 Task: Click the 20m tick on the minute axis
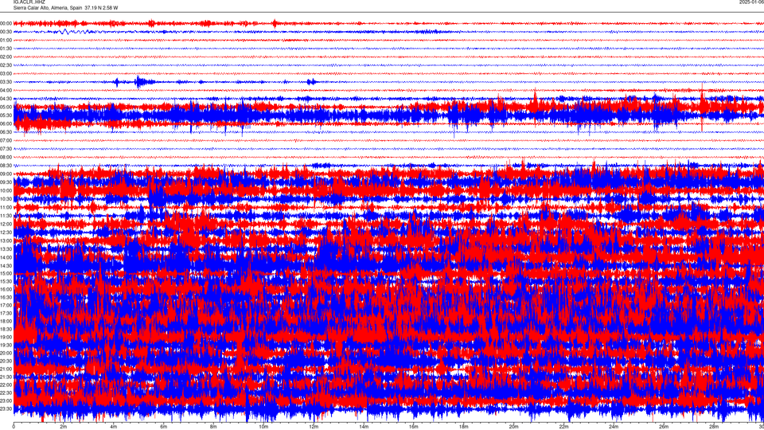(513, 427)
